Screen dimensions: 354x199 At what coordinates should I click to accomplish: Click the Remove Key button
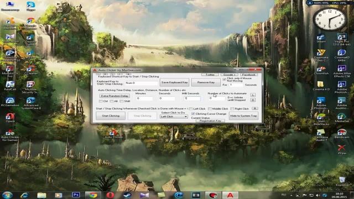(206, 82)
